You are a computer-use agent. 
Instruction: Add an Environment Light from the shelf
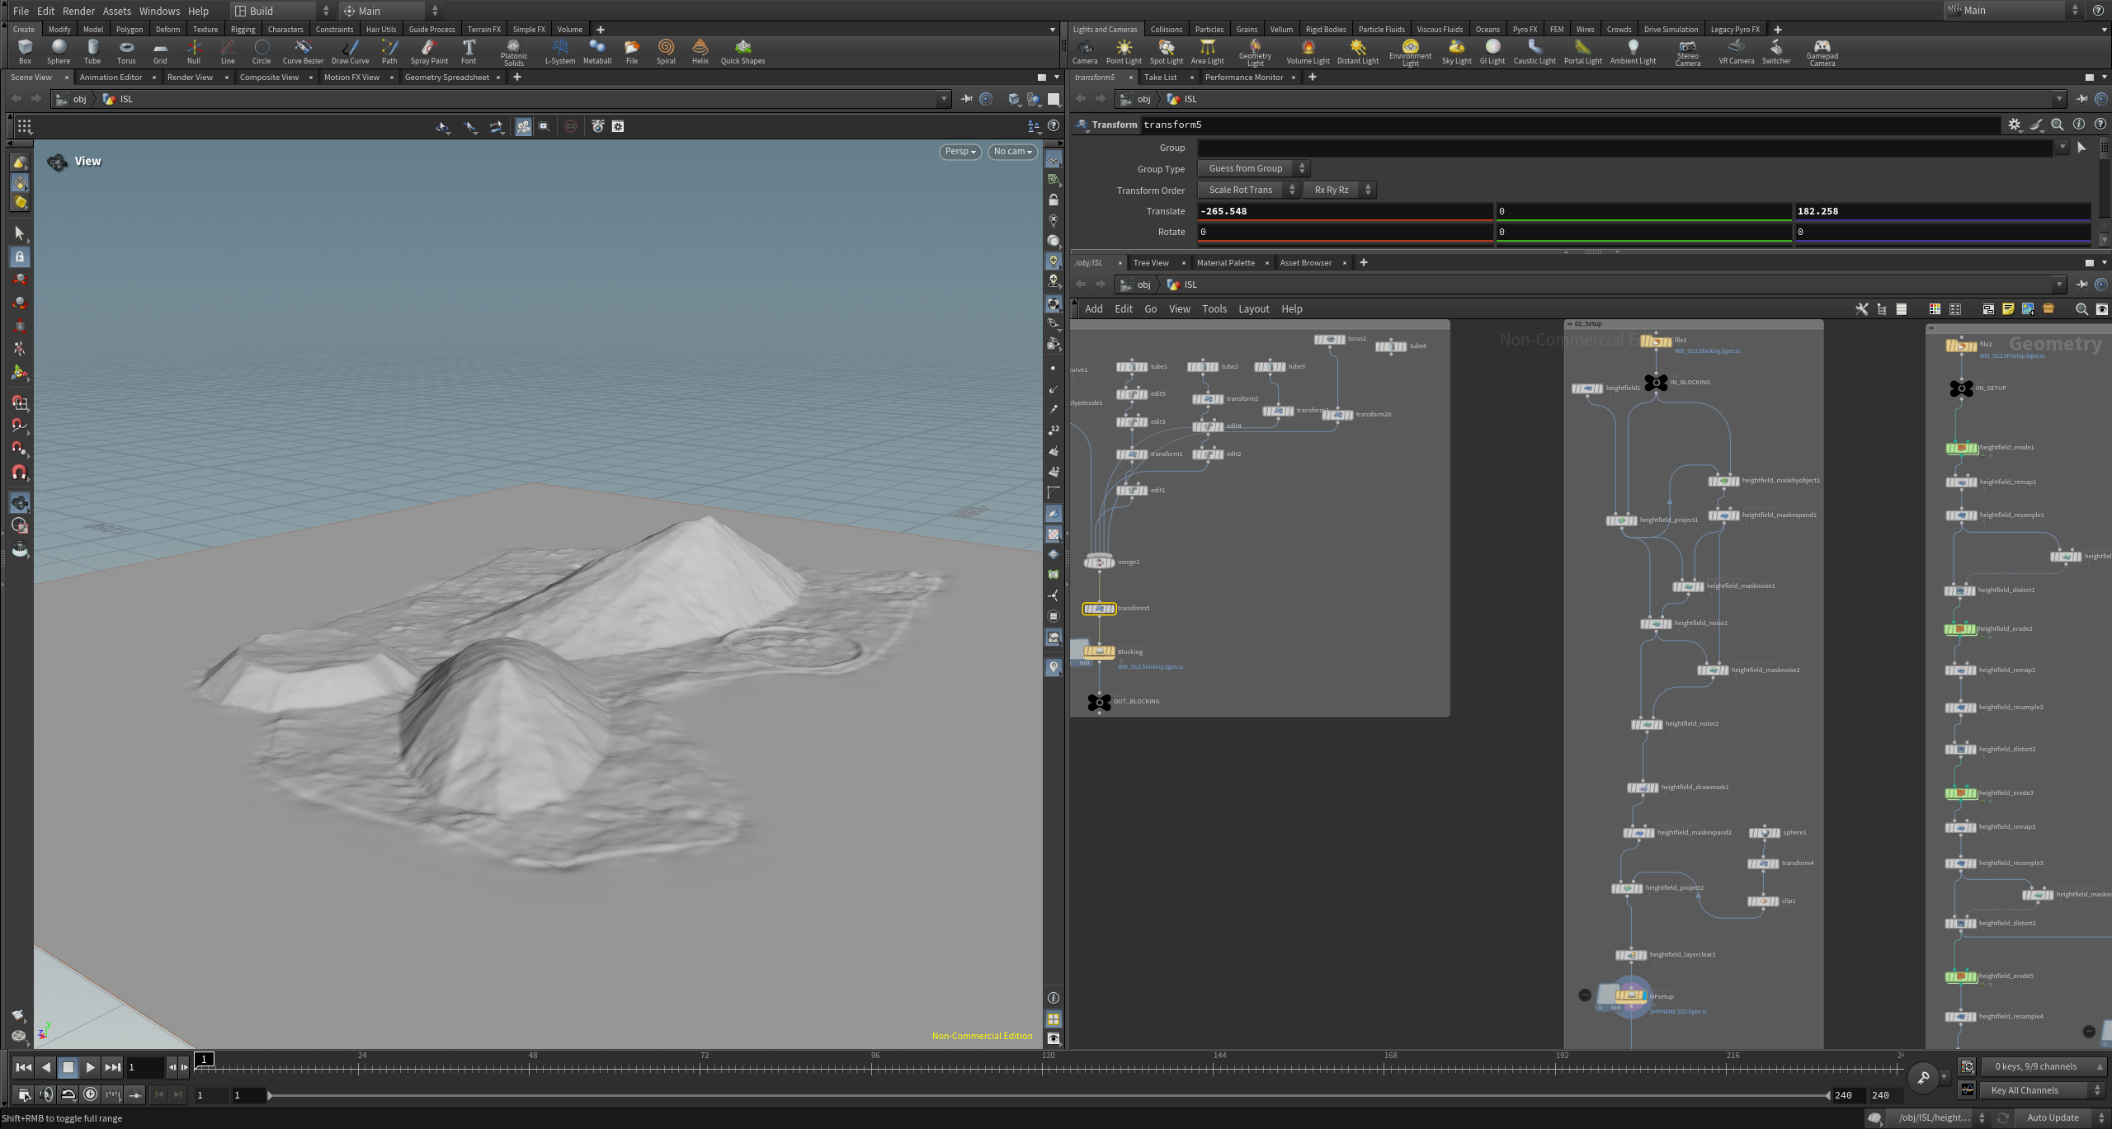pyautogui.click(x=1410, y=53)
